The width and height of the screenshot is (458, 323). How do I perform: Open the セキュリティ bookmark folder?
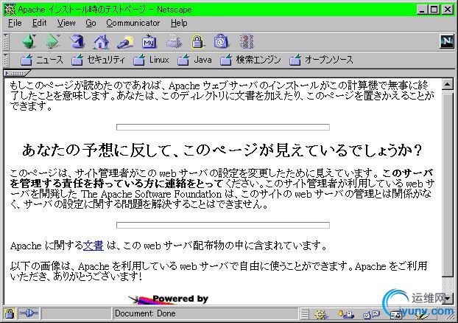[x=98, y=60]
